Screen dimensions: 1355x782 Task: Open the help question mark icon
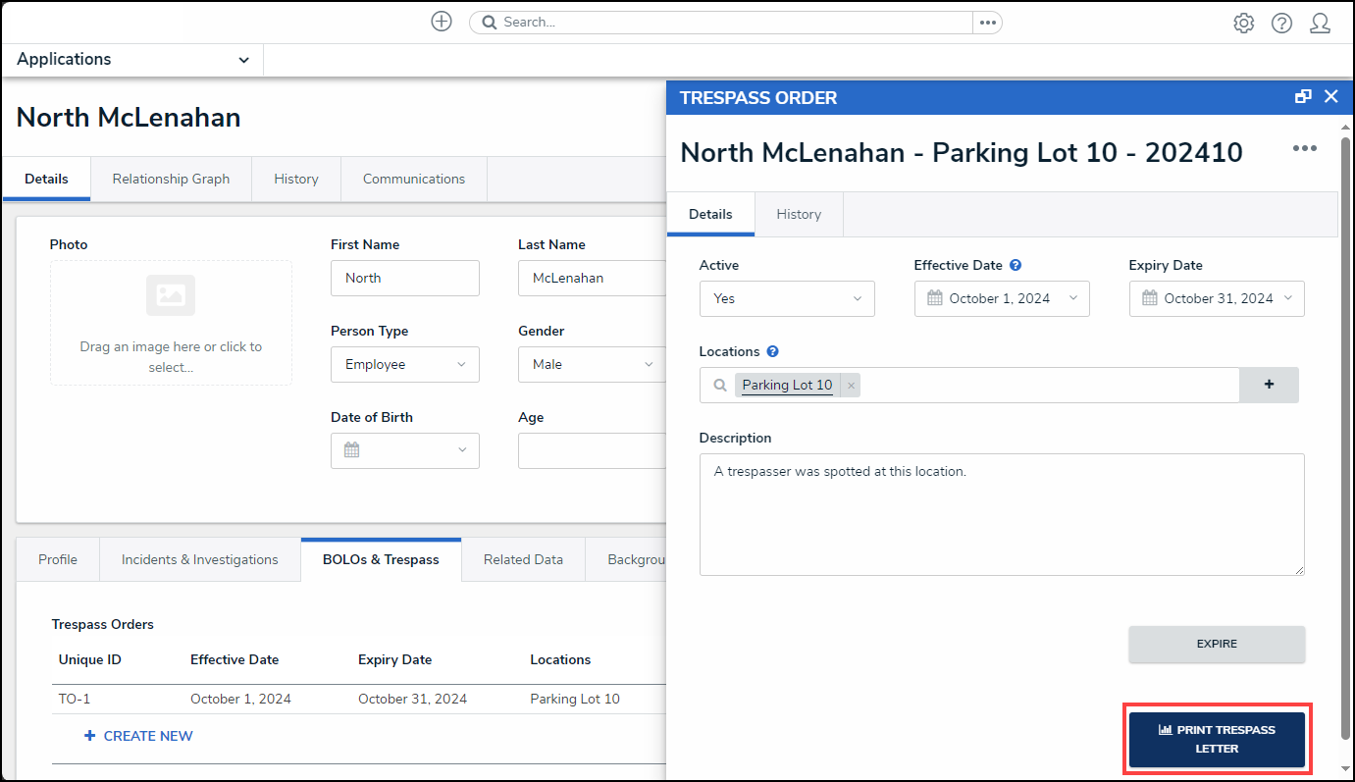pos(1281,23)
